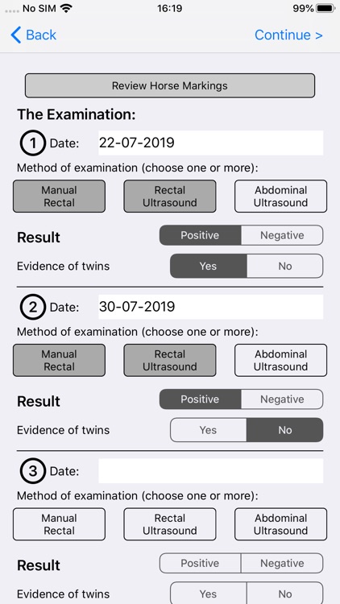The width and height of the screenshot is (340, 604).
Task: Enable Abdominal Ultrasound for examination 1
Action: click(x=280, y=196)
